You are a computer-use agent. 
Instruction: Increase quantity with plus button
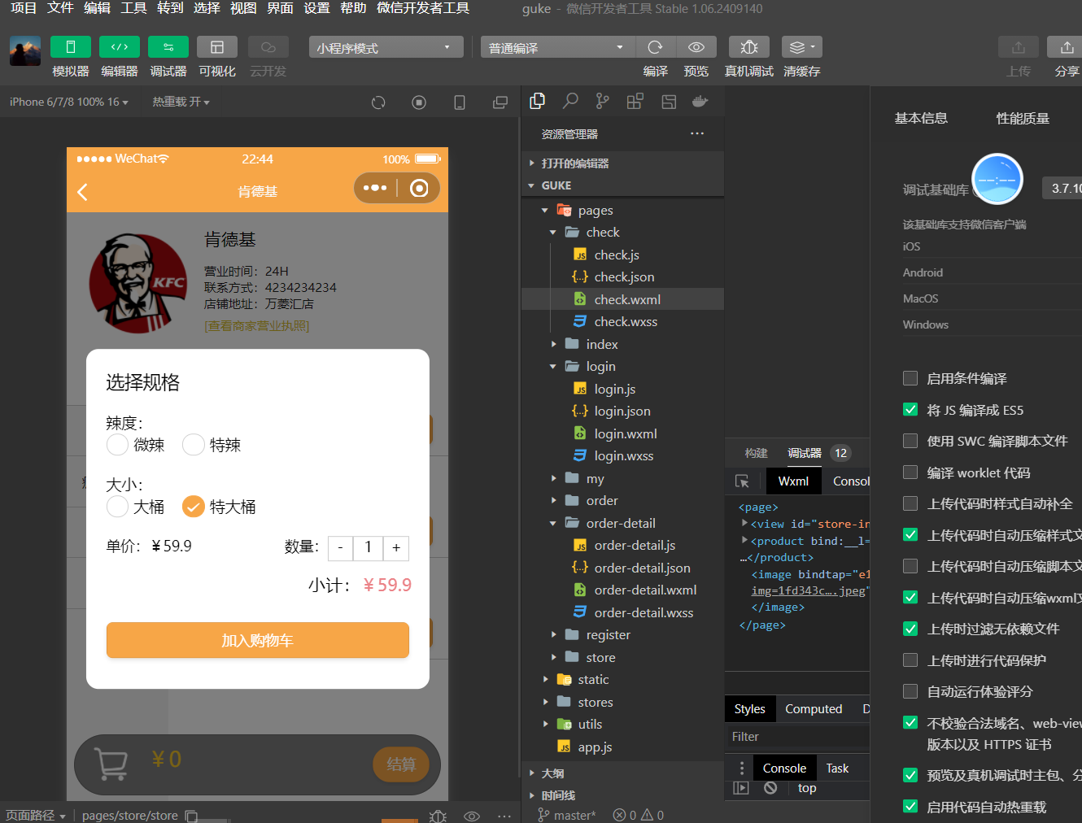(x=396, y=548)
